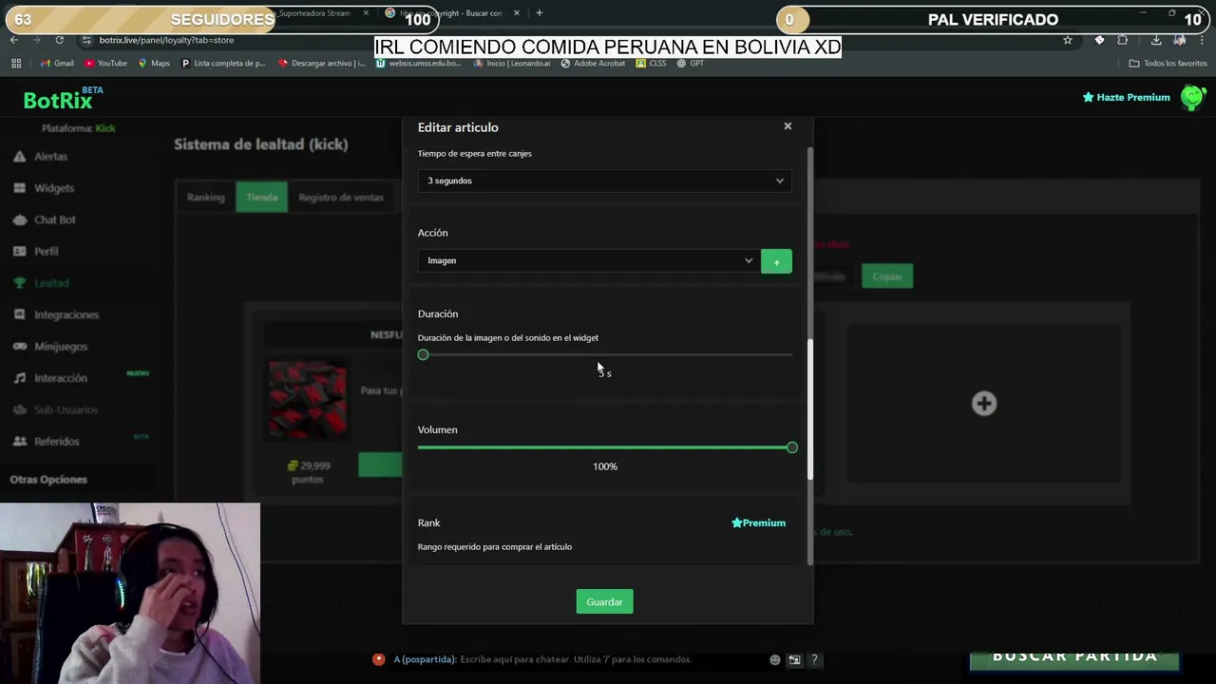
Task: Add new store item plus icon
Action: 984,404
